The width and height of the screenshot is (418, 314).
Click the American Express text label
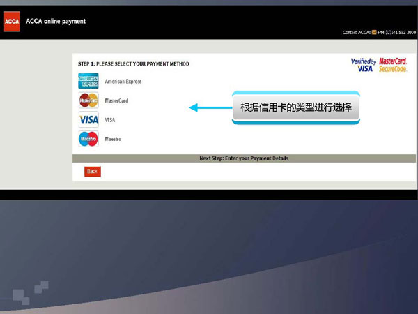(x=123, y=82)
